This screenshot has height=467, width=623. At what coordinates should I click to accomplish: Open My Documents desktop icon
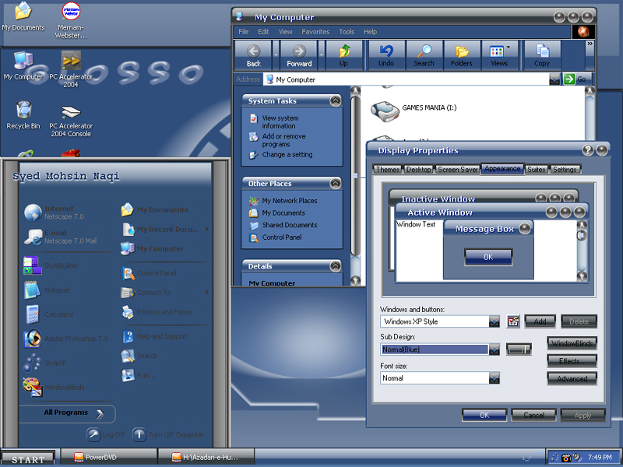pos(23,16)
